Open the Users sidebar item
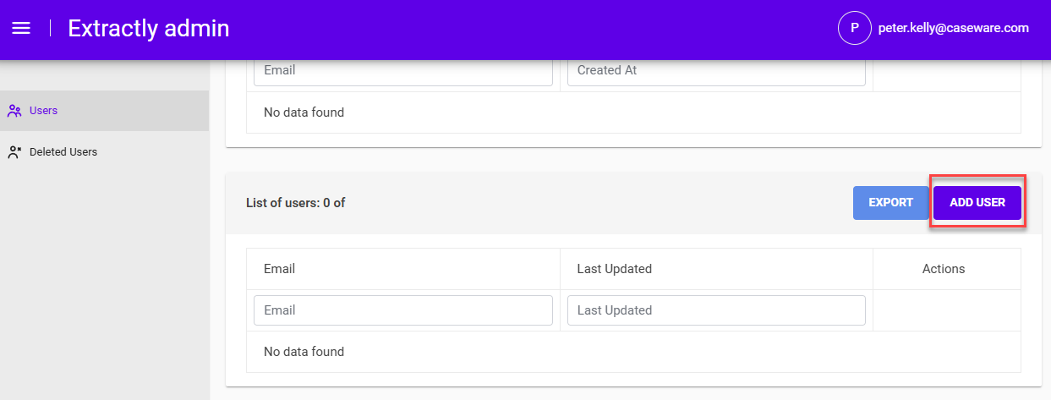The height and width of the screenshot is (400, 1051). click(x=104, y=111)
